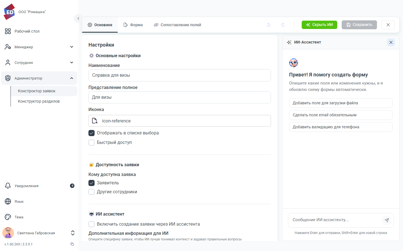Open Уведомления in sidebar

(x=39, y=186)
